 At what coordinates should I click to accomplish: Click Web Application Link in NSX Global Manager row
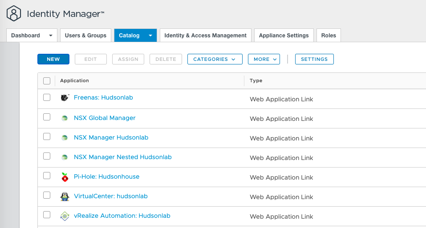pos(281,119)
